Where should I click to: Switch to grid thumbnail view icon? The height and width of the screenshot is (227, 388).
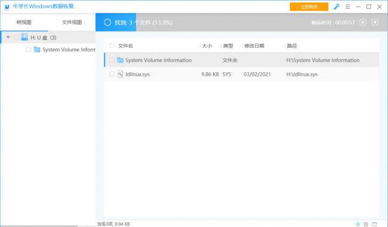point(366,224)
